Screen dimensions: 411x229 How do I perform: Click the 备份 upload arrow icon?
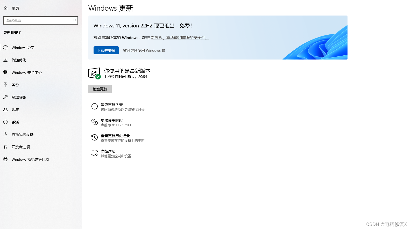click(x=5, y=85)
